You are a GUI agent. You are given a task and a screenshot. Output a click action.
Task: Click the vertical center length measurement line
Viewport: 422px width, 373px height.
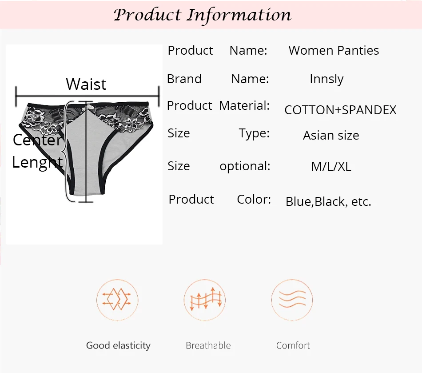[86, 152]
